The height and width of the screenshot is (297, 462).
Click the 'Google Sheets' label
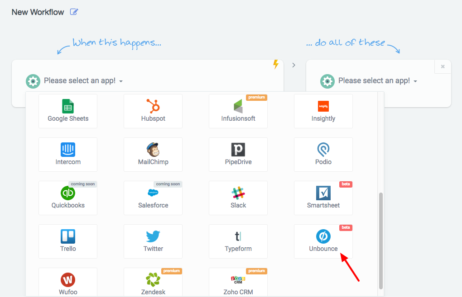pos(68,118)
